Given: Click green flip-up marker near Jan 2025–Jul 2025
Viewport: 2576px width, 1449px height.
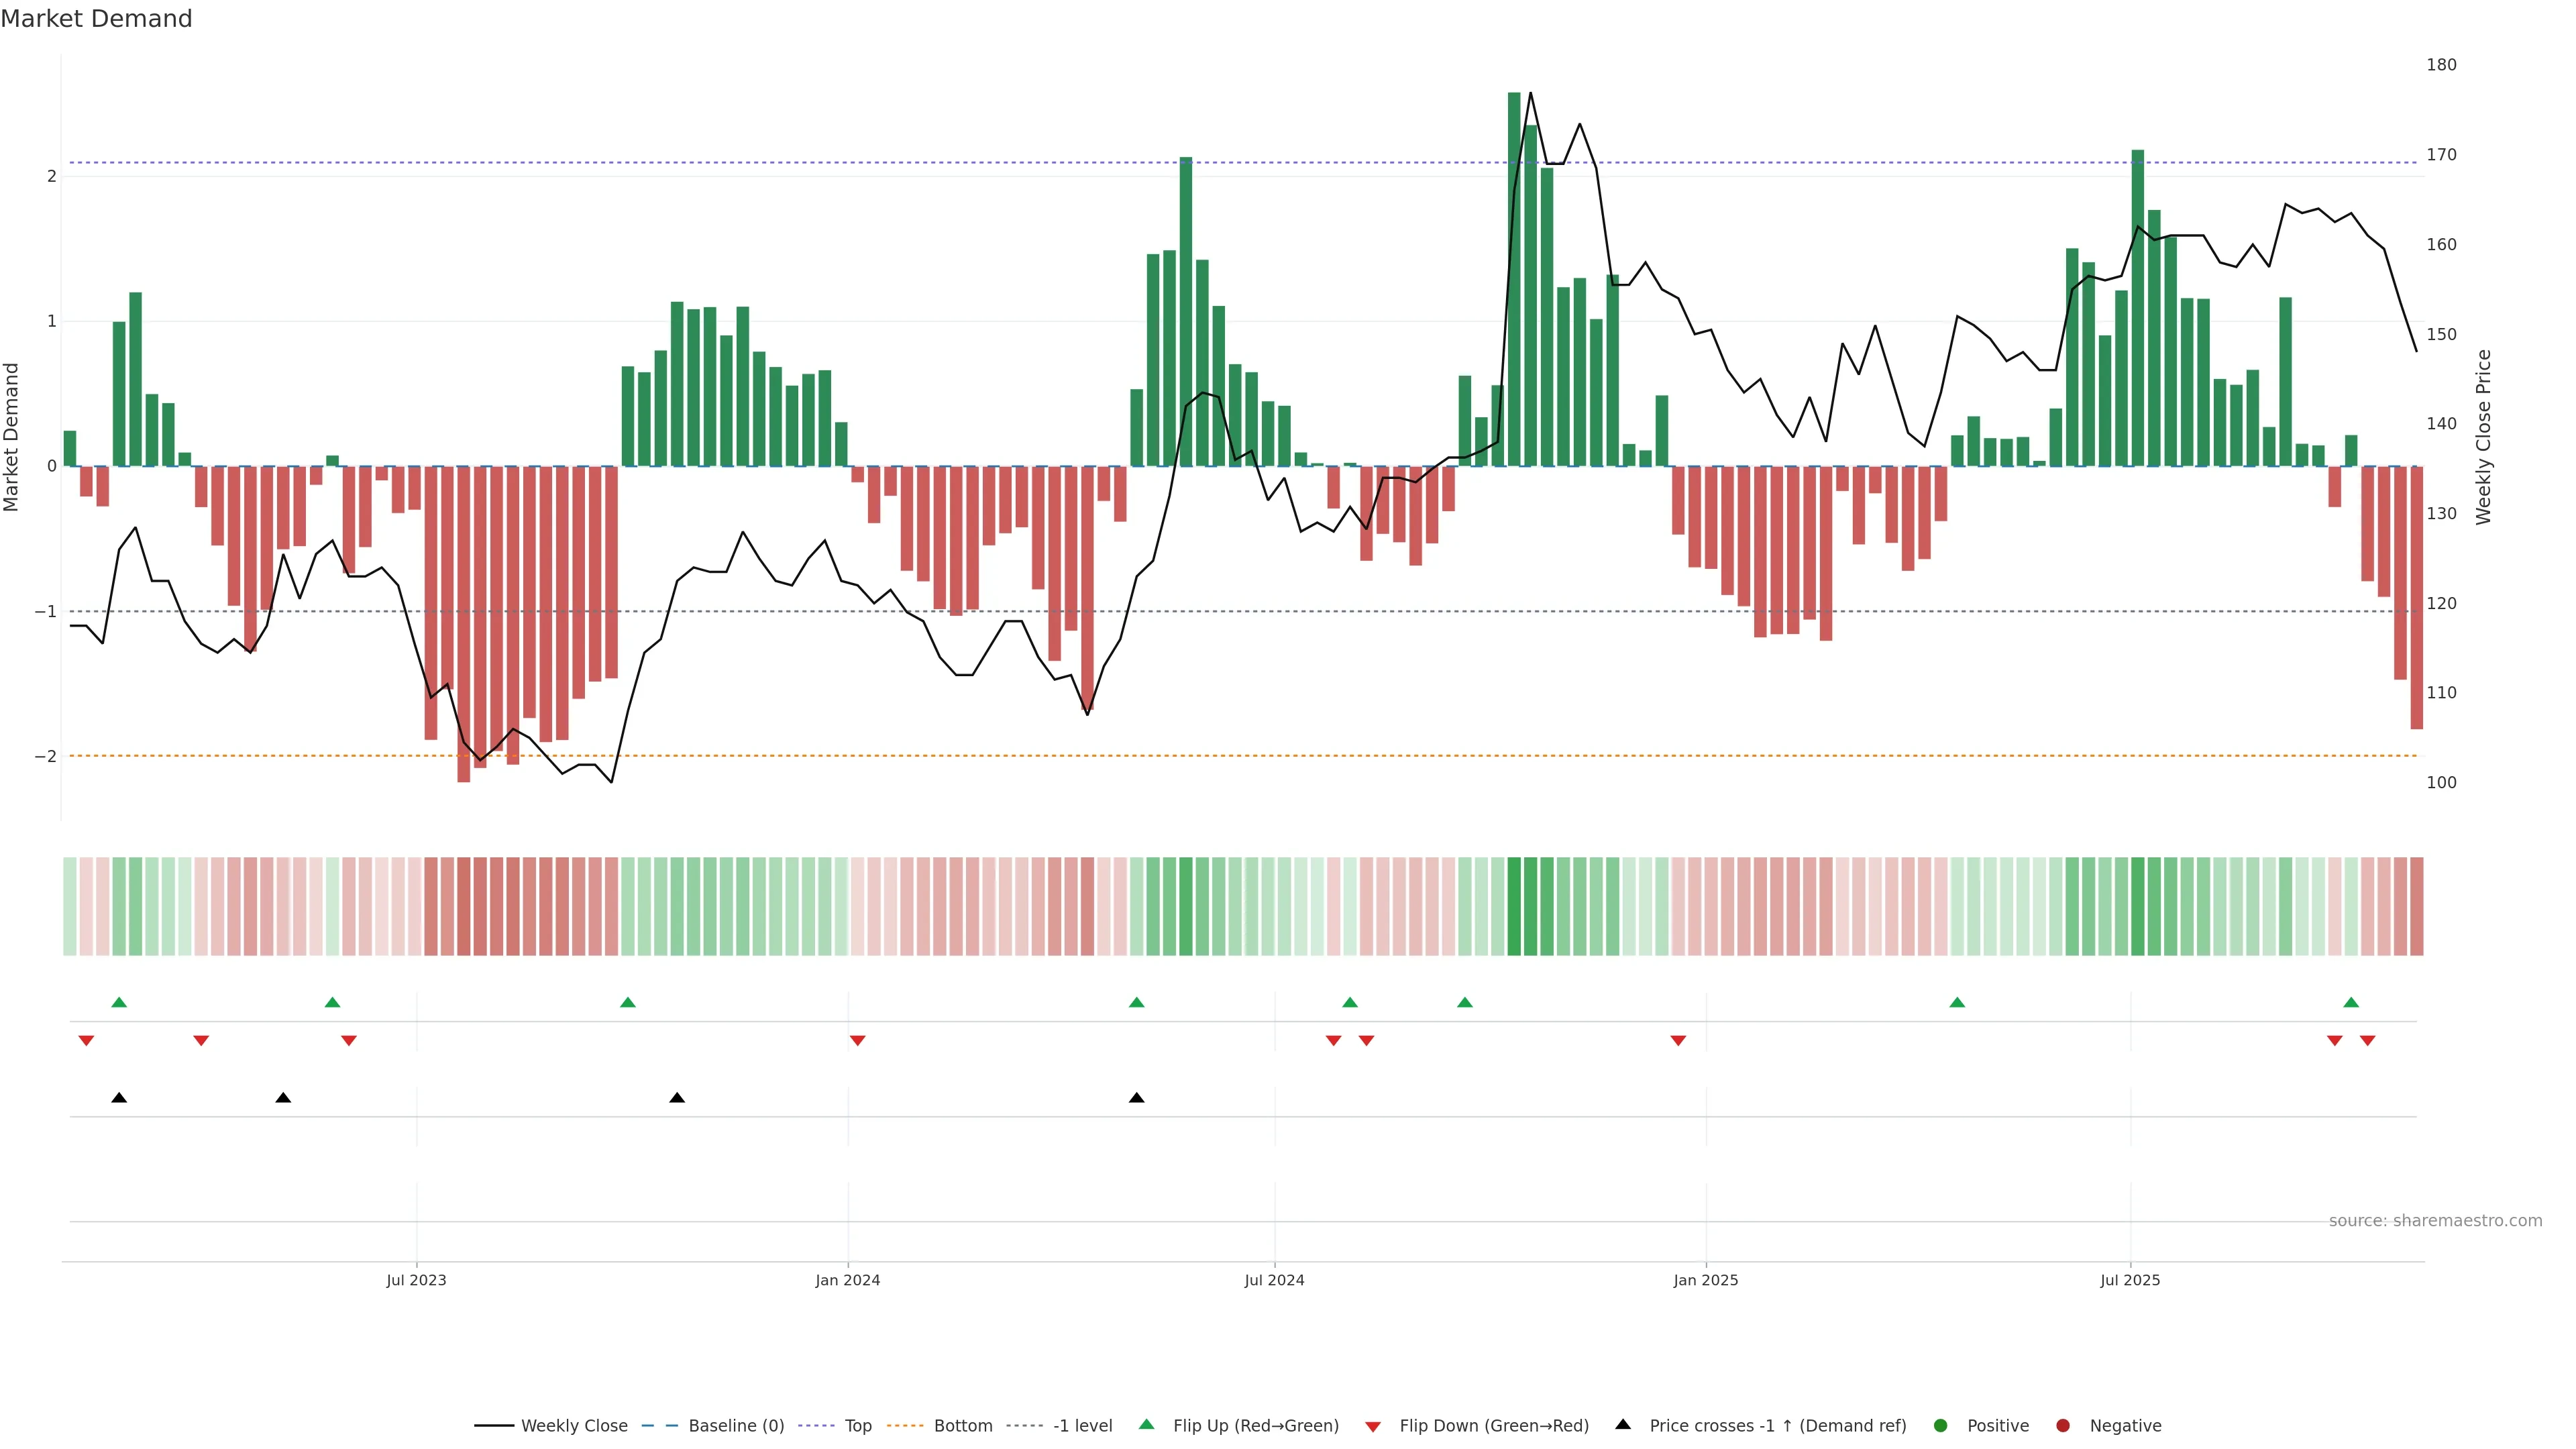Looking at the screenshot, I should tap(1957, 1002).
